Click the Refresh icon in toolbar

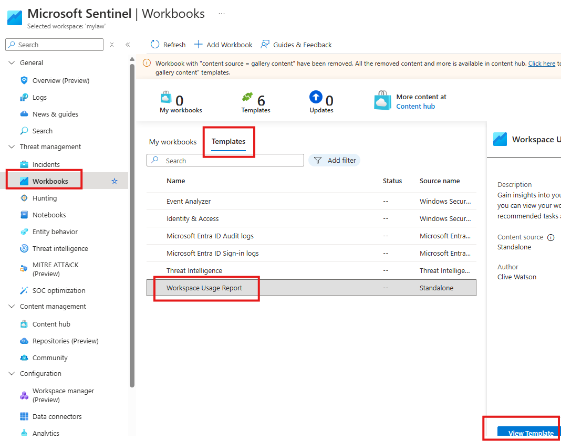coord(154,44)
